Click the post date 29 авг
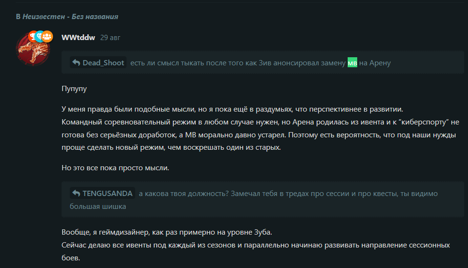Screen dimensions: 468x268 110,38
